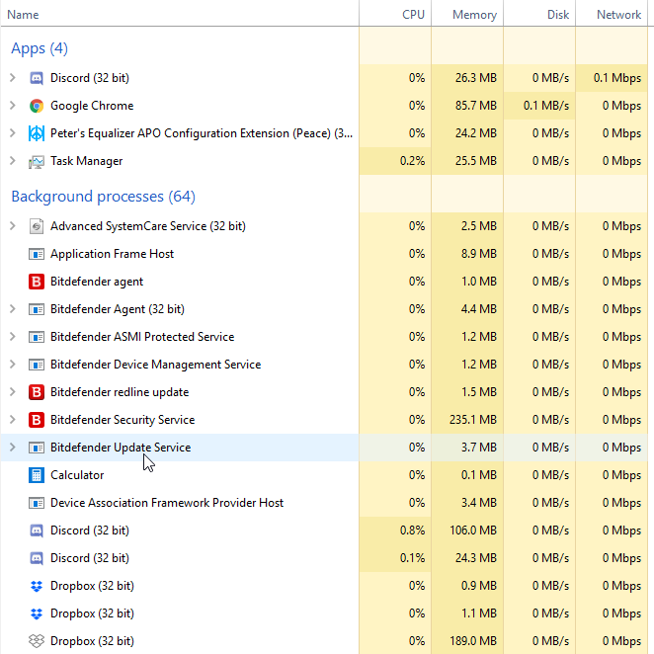The width and height of the screenshot is (654, 654).
Task: Click the Bitdefender Agent (32 bit) icon
Action: [x=37, y=309]
